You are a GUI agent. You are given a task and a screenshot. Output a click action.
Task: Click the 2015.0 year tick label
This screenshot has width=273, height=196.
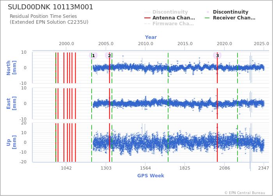[x=185, y=44]
